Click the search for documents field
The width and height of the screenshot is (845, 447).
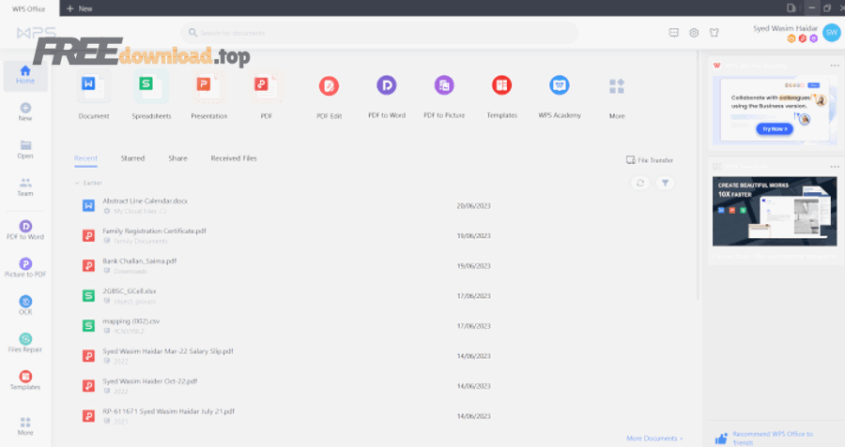(x=379, y=33)
